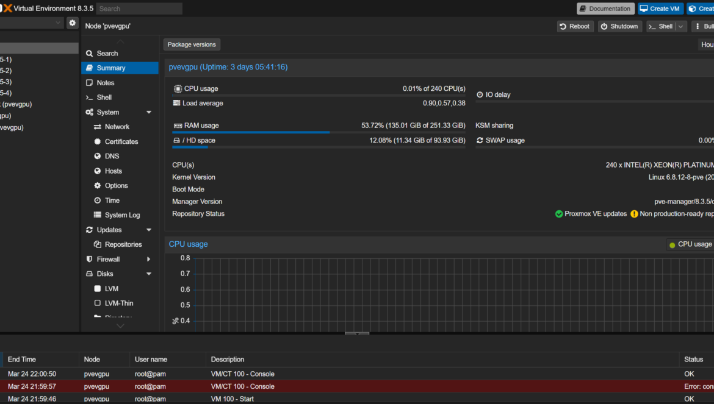Open the LVM-Thin page

120,303
